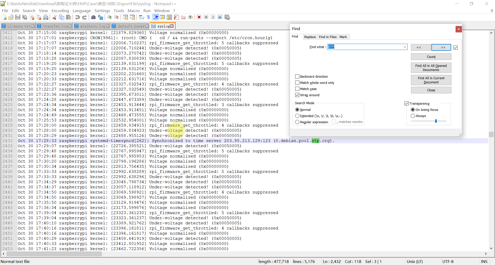Viewport: 495px width, 265px height.
Task: Click the Save All toolbar icon
Action: click(x=25, y=17)
